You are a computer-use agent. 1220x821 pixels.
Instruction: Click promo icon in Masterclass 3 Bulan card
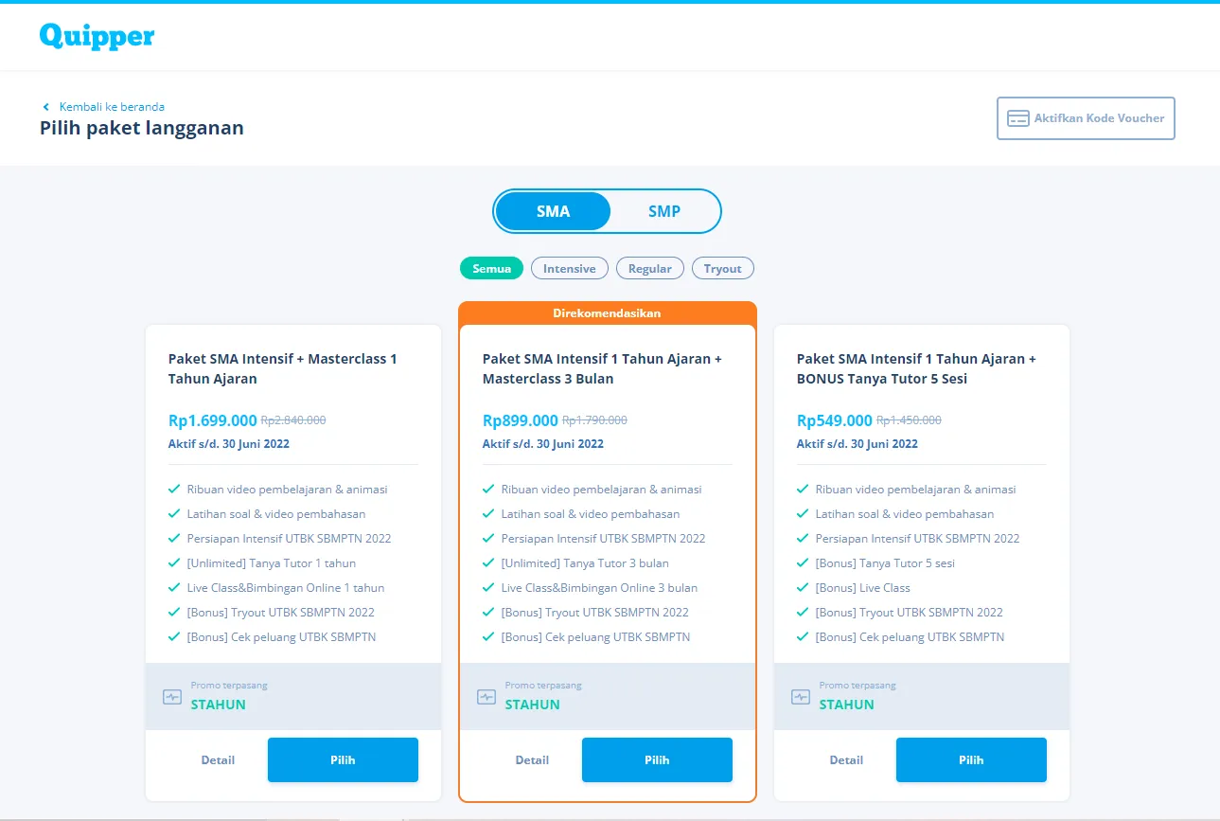(x=486, y=697)
